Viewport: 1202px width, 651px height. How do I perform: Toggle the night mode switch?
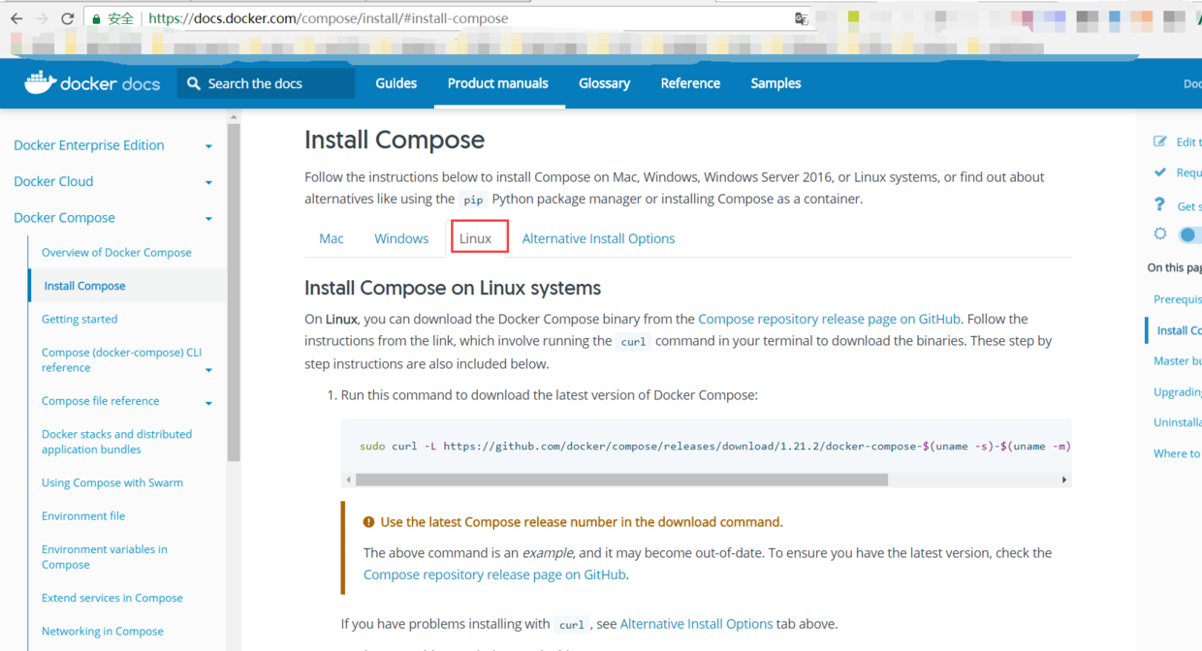click(1189, 234)
